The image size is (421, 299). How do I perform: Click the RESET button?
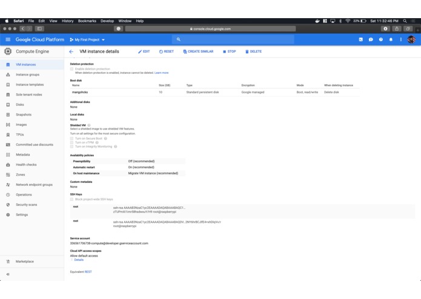(167, 51)
